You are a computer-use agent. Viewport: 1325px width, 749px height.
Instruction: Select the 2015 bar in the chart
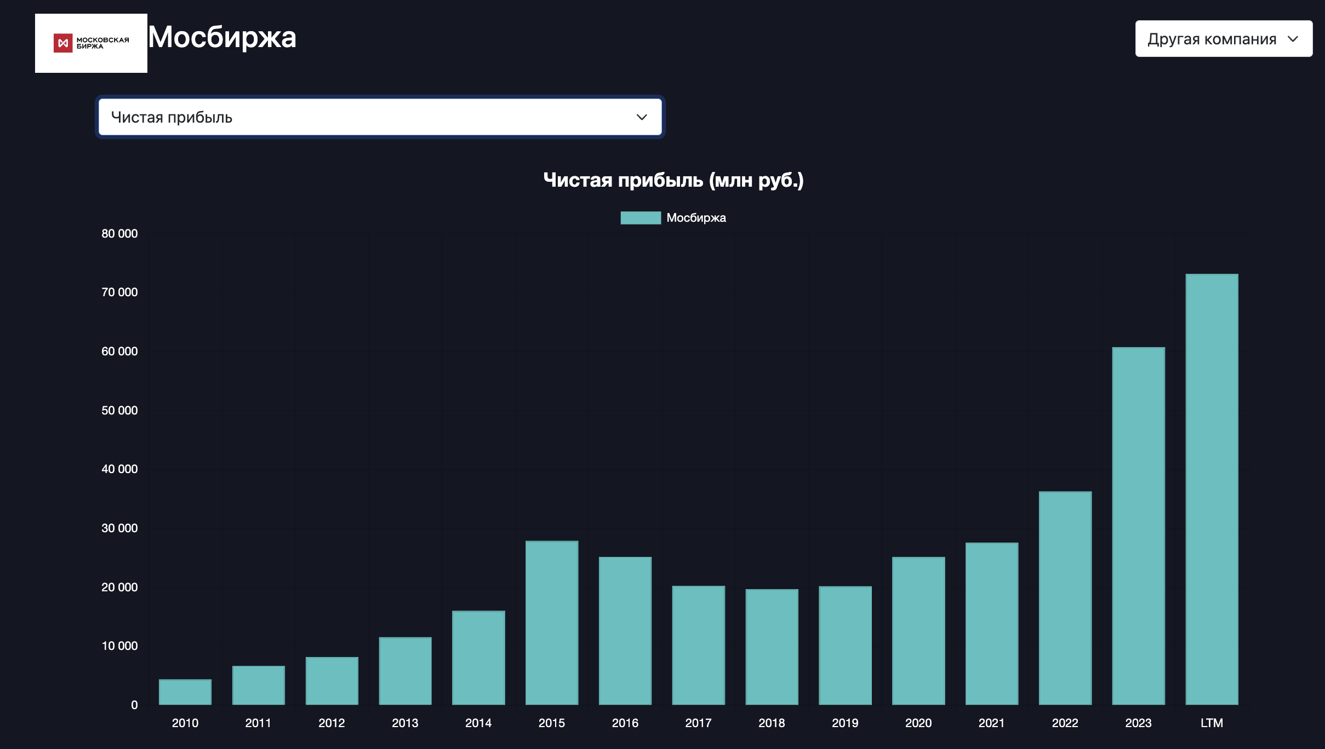[552, 623]
